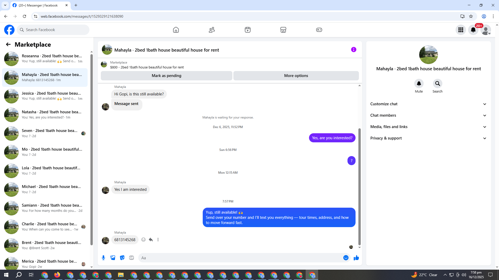
Task: Expand the Customize chat section
Action: click(x=428, y=104)
